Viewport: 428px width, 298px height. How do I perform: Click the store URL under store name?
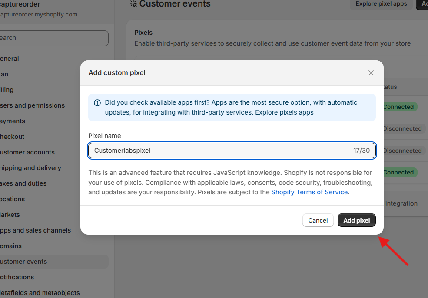tap(39, 14)
